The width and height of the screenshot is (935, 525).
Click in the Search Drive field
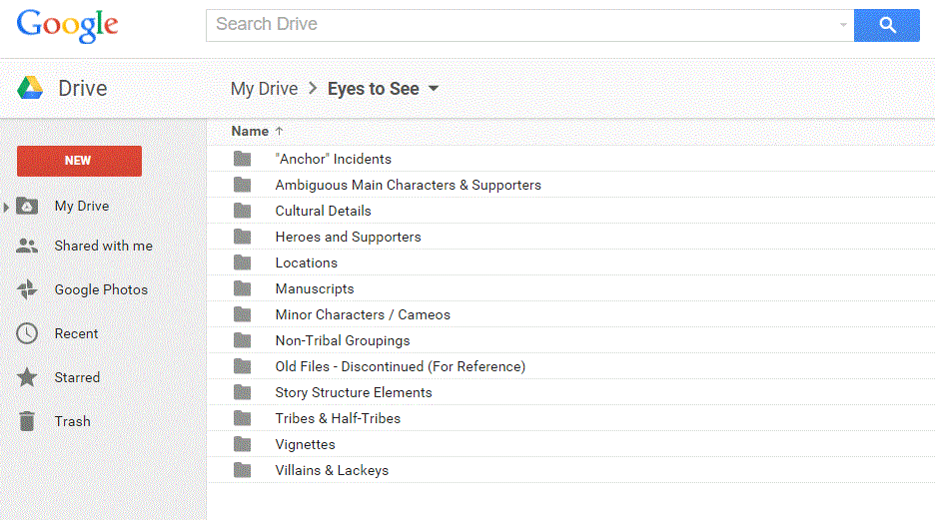[519, 25]
